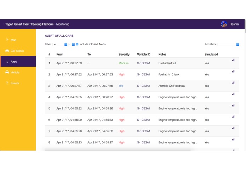Click 'Fuel at half full' note
The height and width of the screenshot is (175, 246).
167,63
